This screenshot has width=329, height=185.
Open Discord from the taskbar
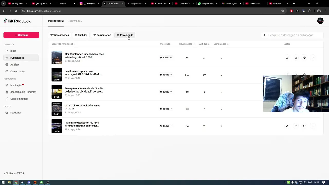coord(29,182)
